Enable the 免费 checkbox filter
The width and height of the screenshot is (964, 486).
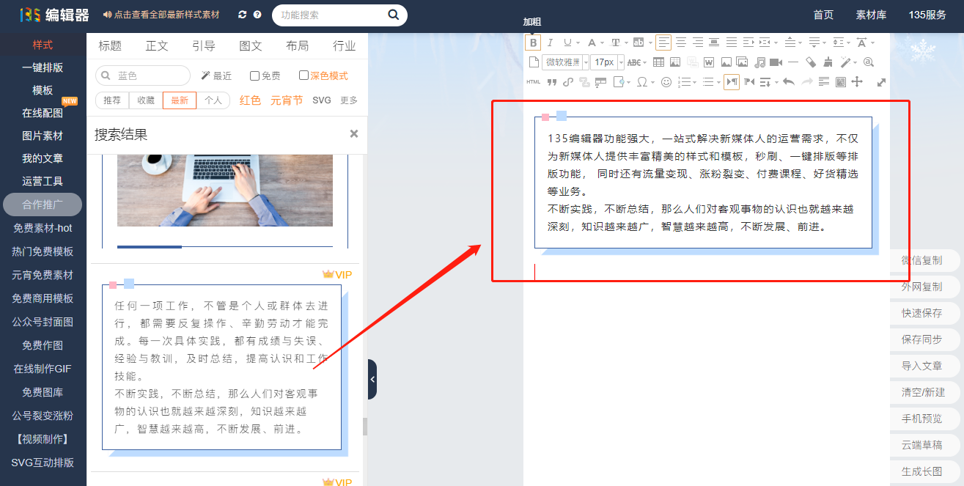coord(255,76)
